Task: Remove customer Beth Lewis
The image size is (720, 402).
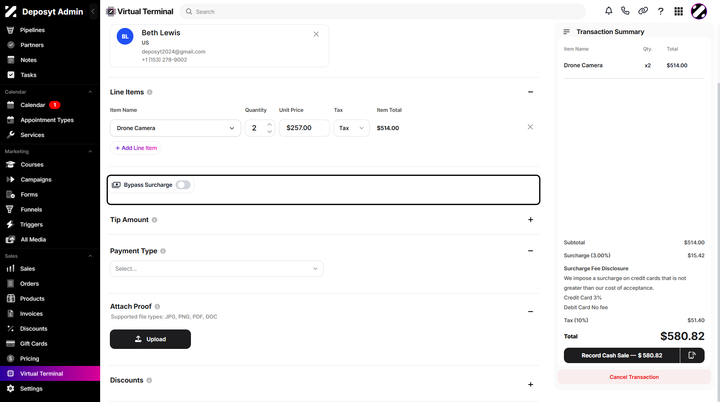Action: coord(316,34)
